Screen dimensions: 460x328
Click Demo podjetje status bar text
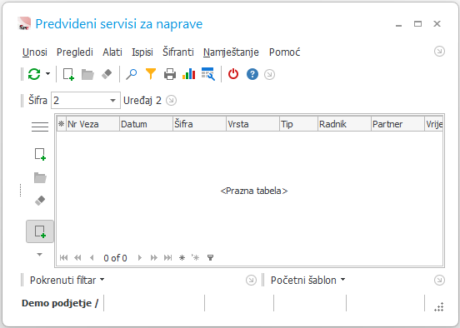pyautogui.click(x=60, y=303)
